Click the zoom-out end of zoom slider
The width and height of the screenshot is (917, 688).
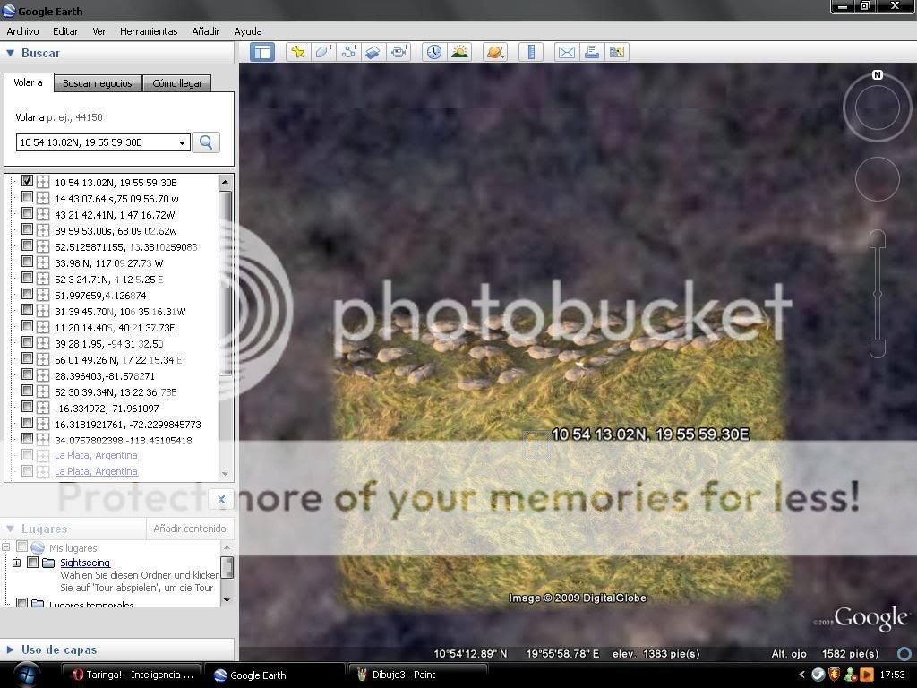tap(878, 349)
